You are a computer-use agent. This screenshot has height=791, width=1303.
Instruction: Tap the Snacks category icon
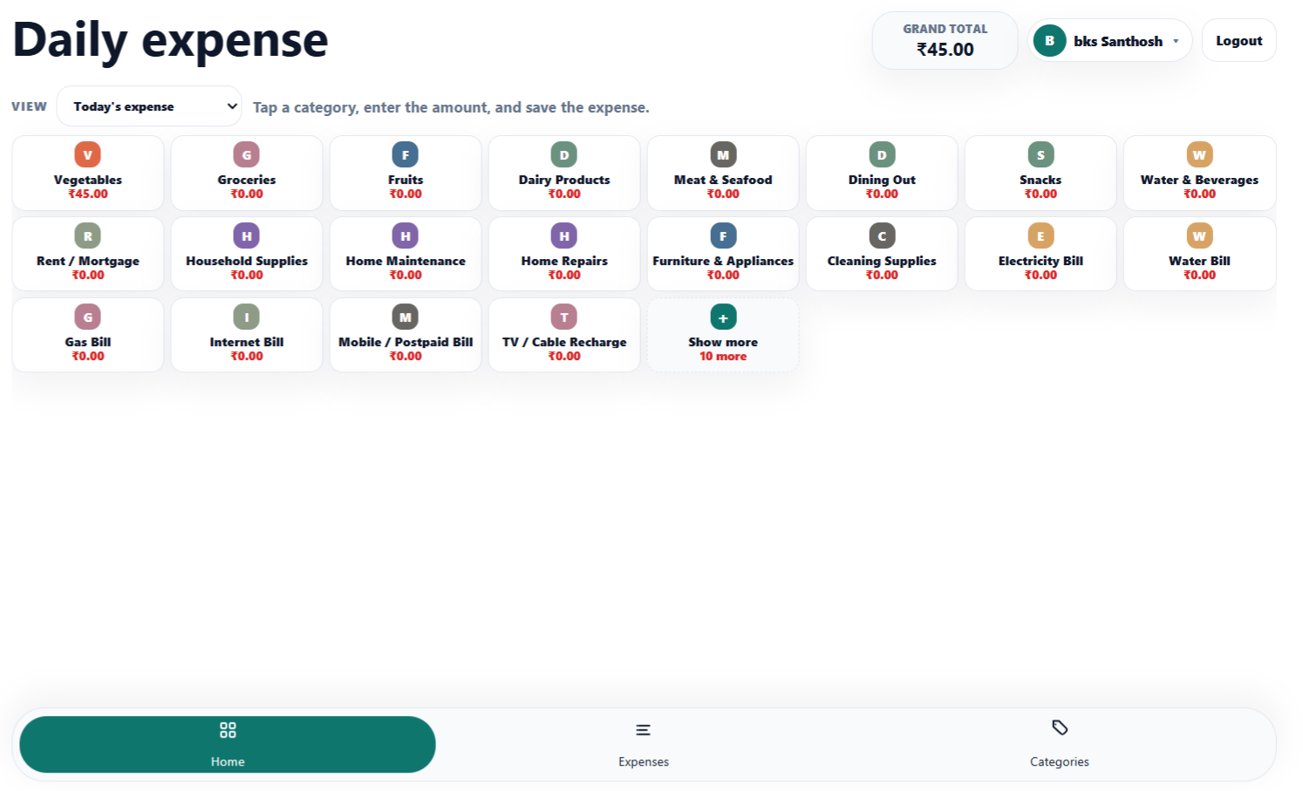pyautogui.click(x=1040, y=154)
